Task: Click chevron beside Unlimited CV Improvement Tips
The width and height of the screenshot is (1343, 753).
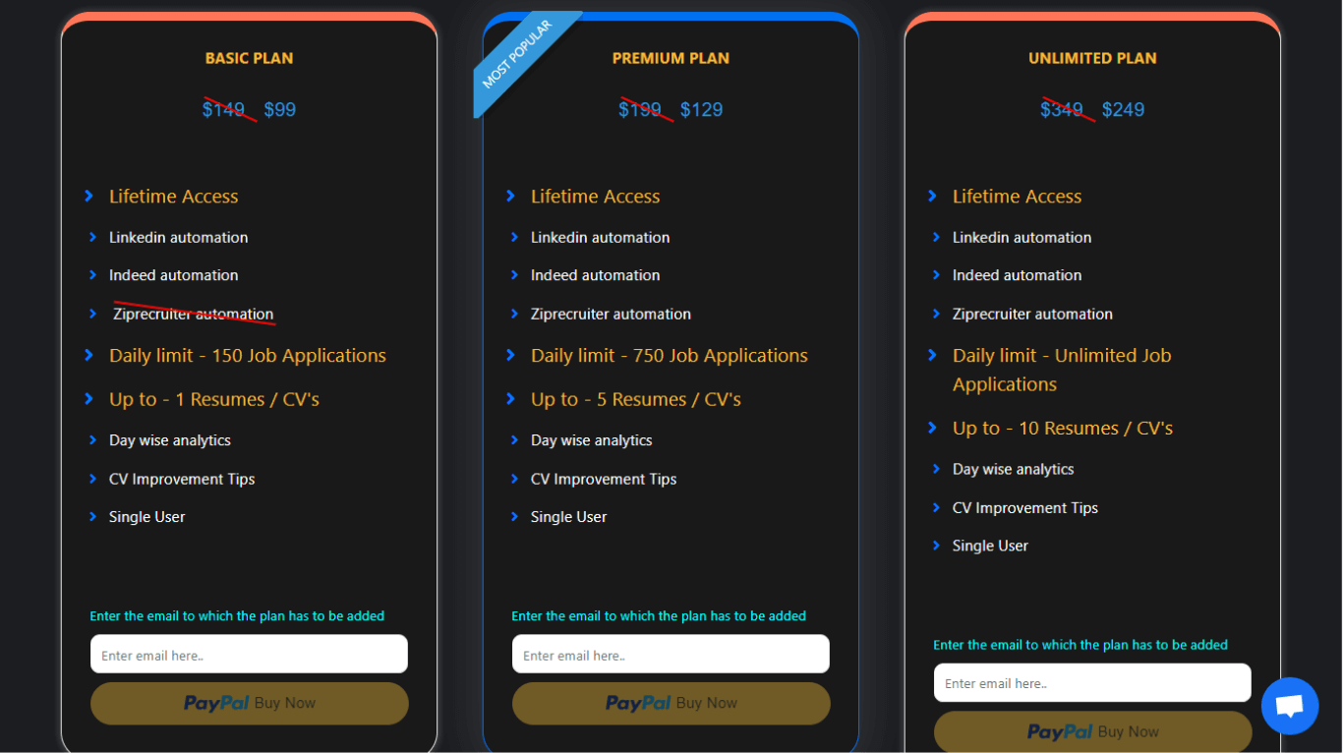Action: click(x=936, y=507)
